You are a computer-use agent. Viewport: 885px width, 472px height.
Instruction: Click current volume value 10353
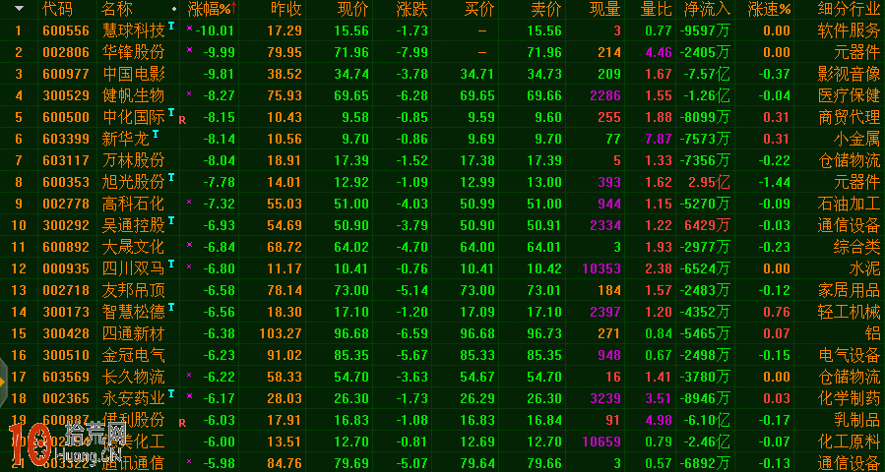(601, 268)
